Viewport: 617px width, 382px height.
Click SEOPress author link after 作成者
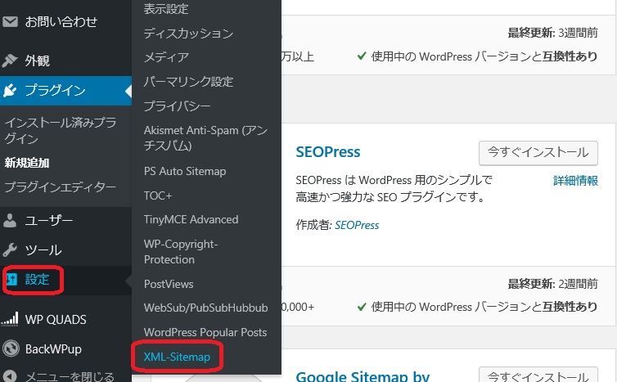click(357, 225)
